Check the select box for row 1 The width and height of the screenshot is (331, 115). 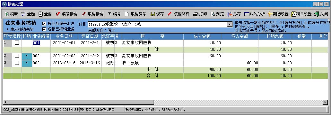click(x=17, y=43)
